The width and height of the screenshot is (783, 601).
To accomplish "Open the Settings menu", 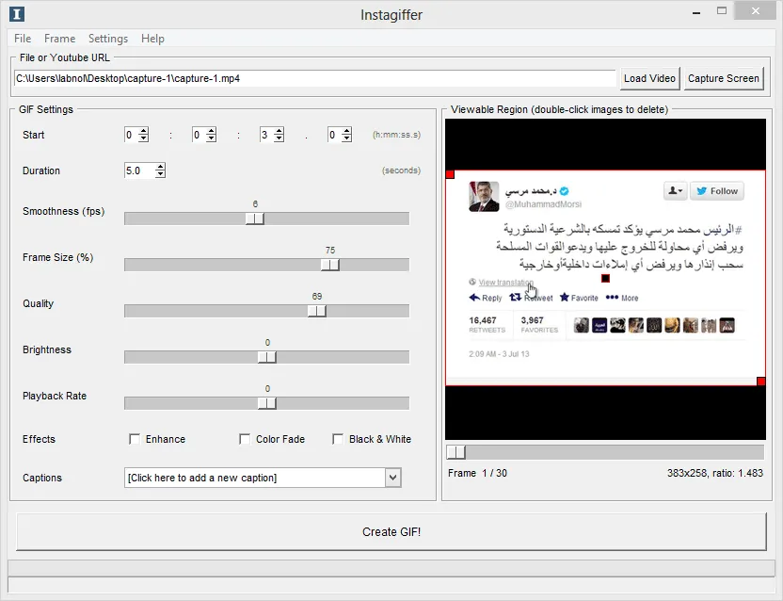I will point(107,39).
